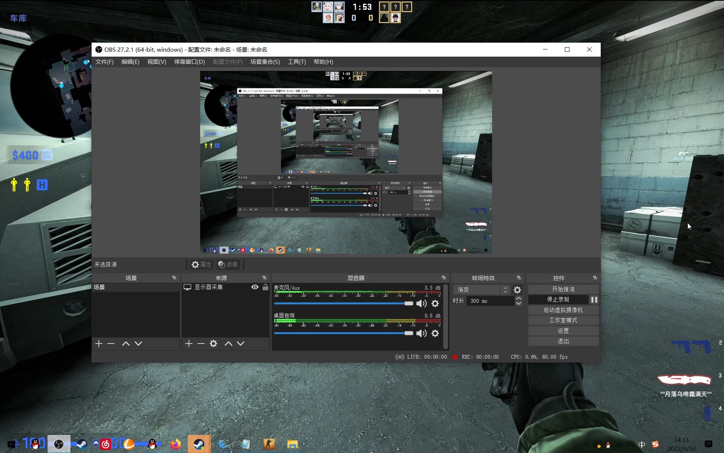Open the 渐变 transition dropdown
724x453 pixels.
[x=482, y=290]
